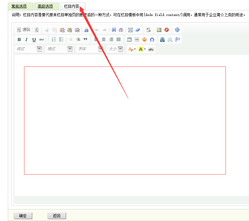Image resolution: width=249 pixels, height=221 pixels.
Task: Click the 源码 source view button
Action: [x=23, y=30]
